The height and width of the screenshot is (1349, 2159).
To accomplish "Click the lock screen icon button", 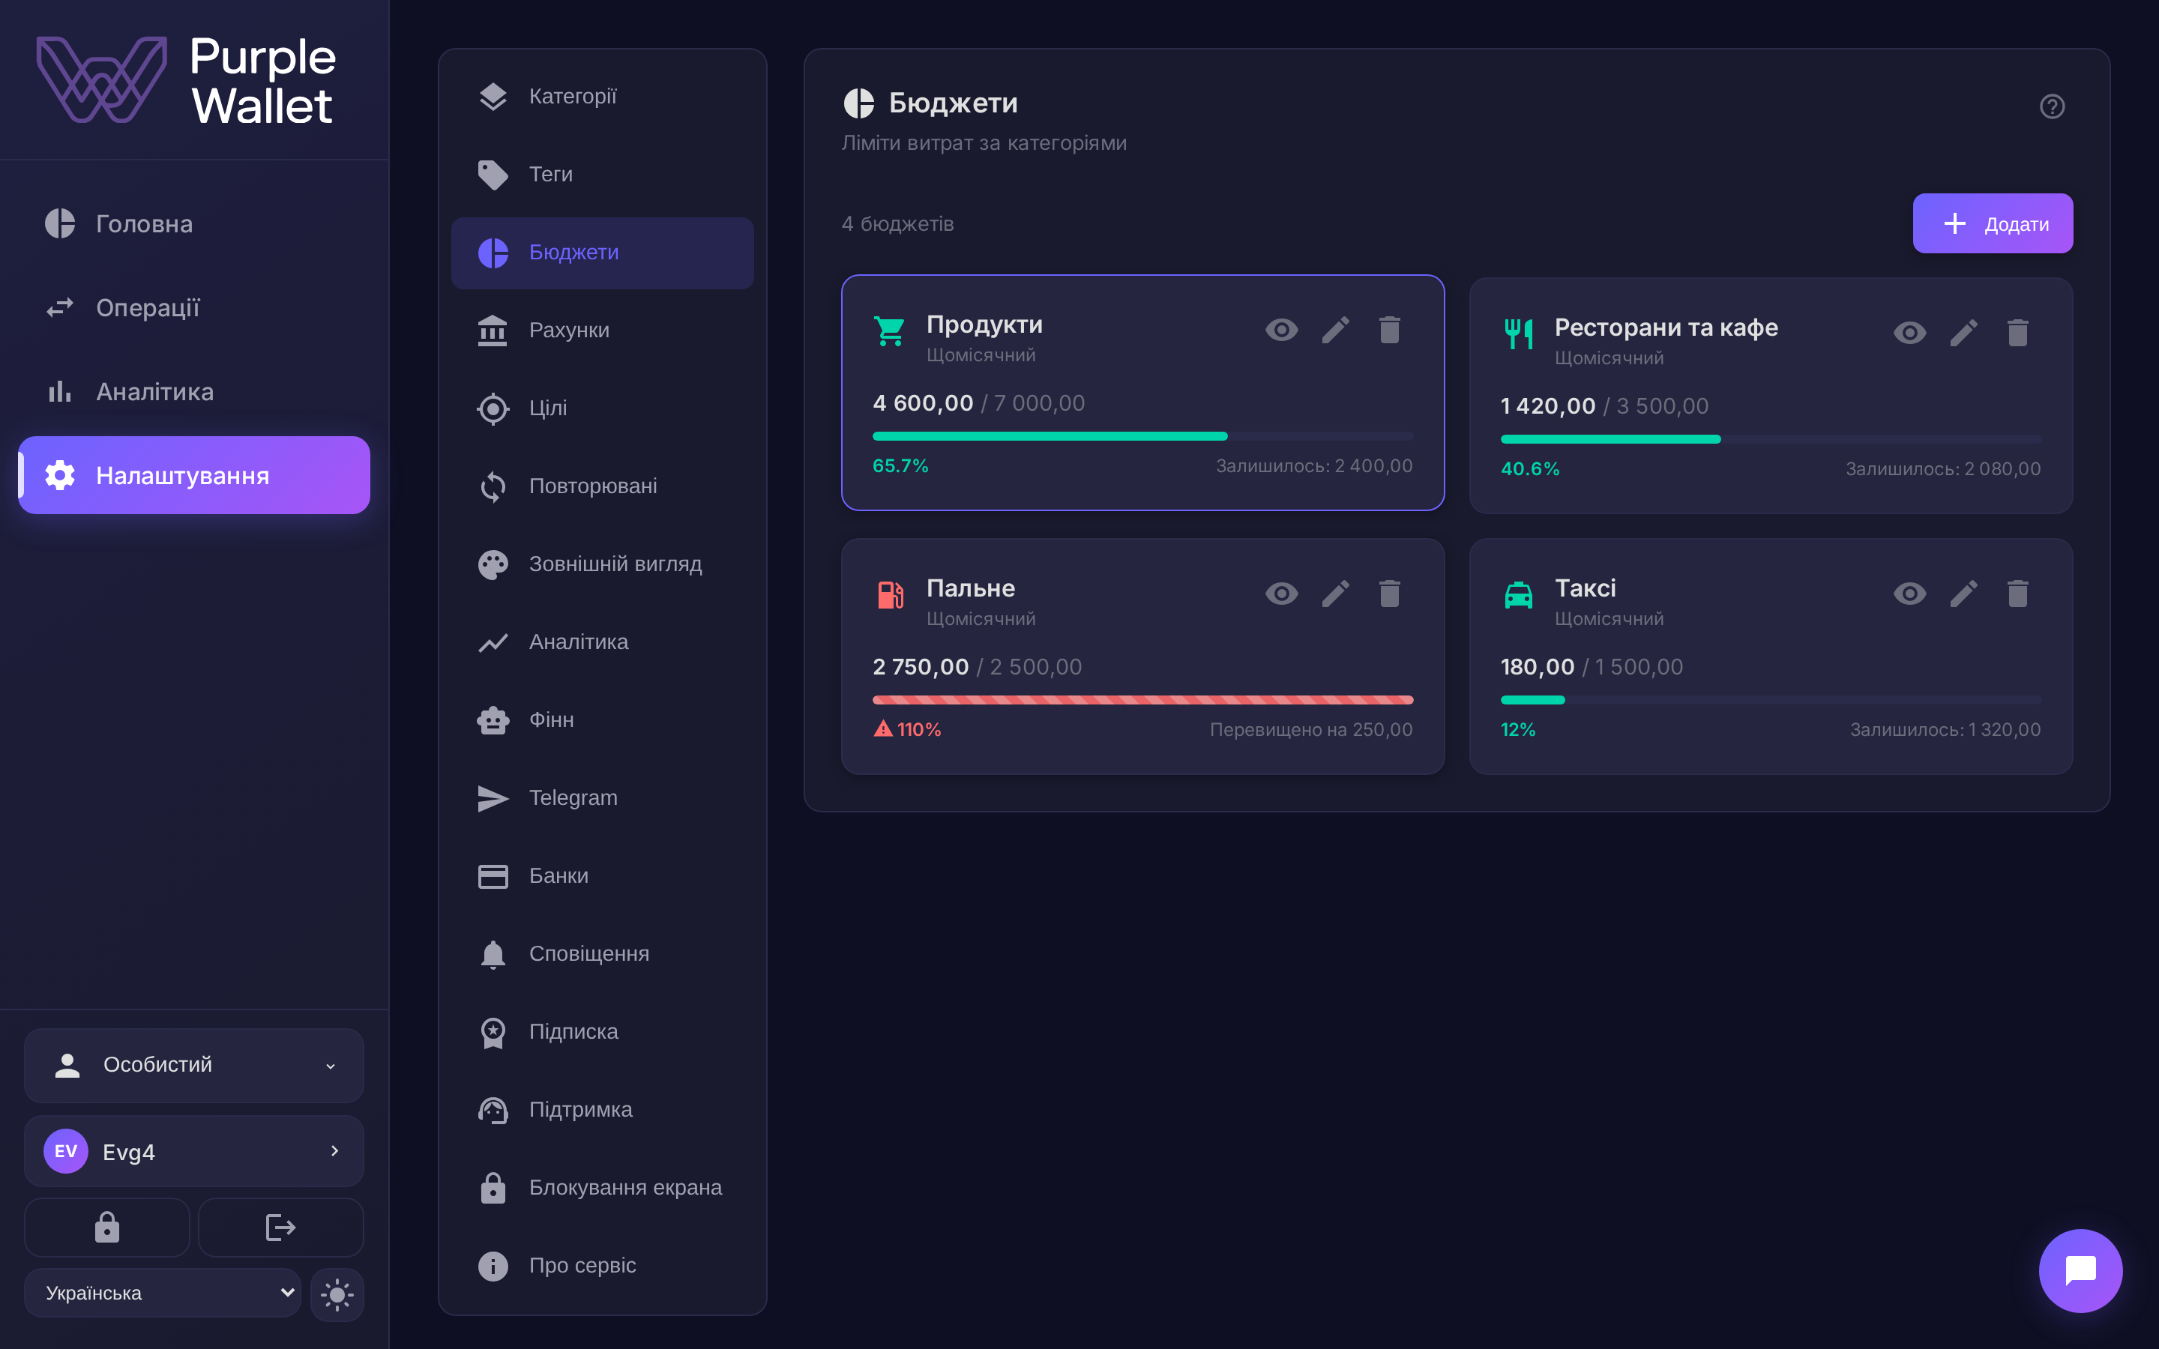I will (107, 1228).
